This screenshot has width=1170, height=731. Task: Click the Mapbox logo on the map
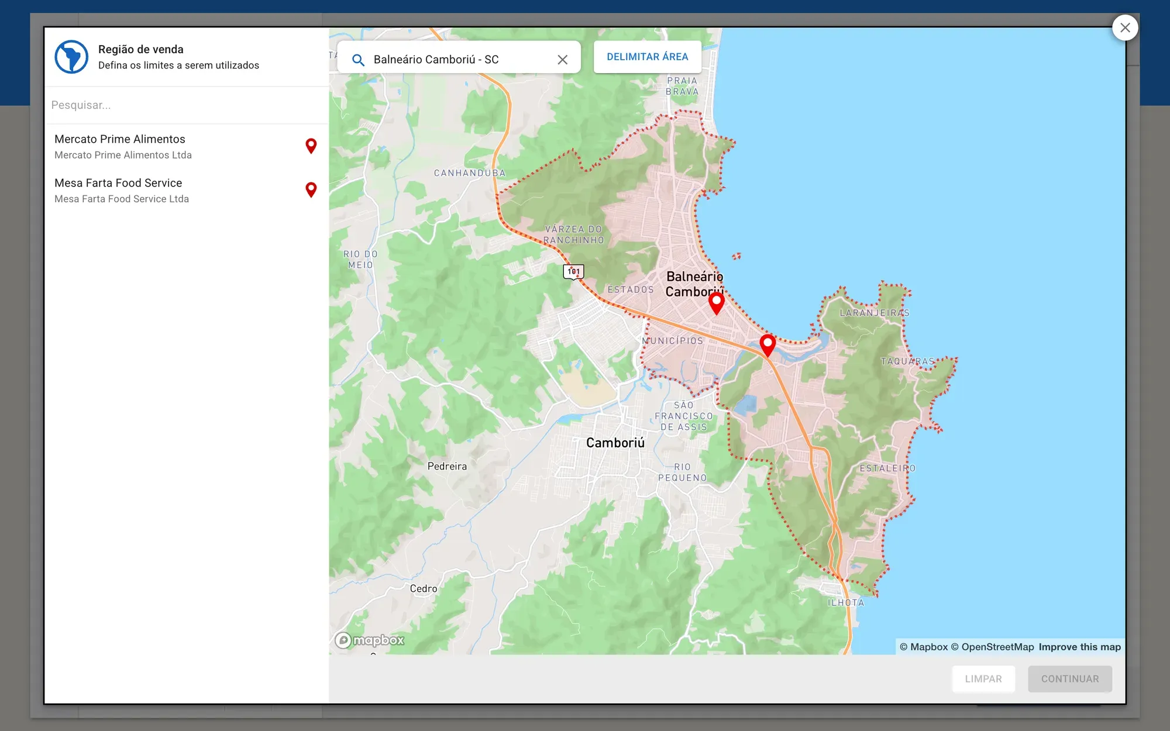click(370, 640)
